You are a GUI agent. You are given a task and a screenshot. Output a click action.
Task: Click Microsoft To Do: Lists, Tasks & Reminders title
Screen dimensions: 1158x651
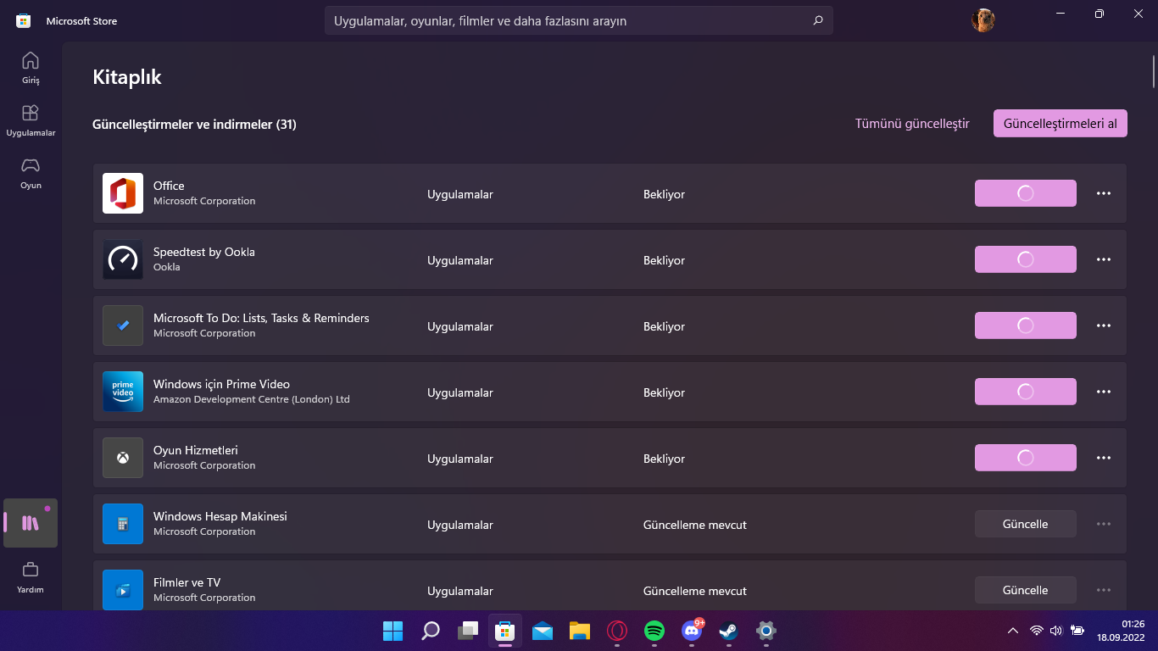point(261,318)
